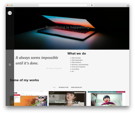Open the hamburger menu in sidebar

(x=10, y=65)
